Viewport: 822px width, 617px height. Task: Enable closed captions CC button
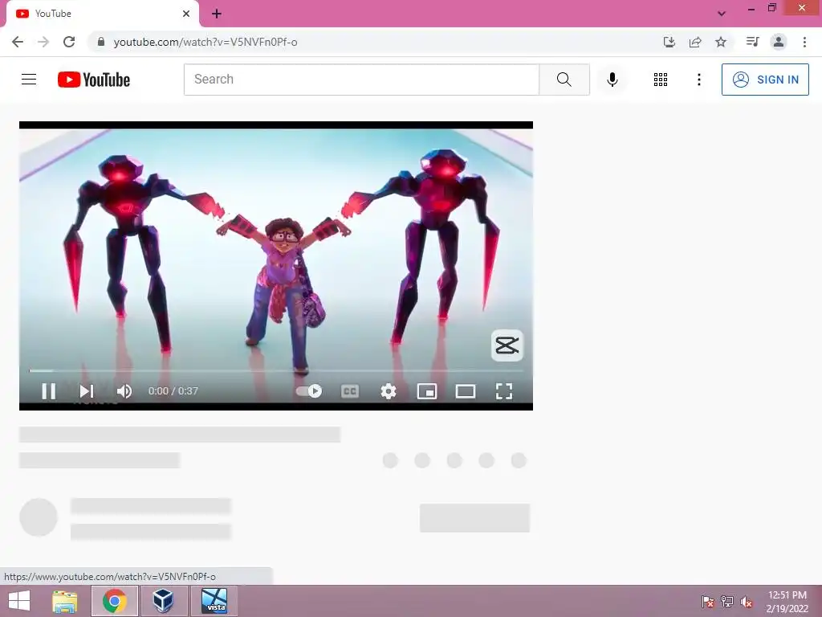click(x=350, y=391)
